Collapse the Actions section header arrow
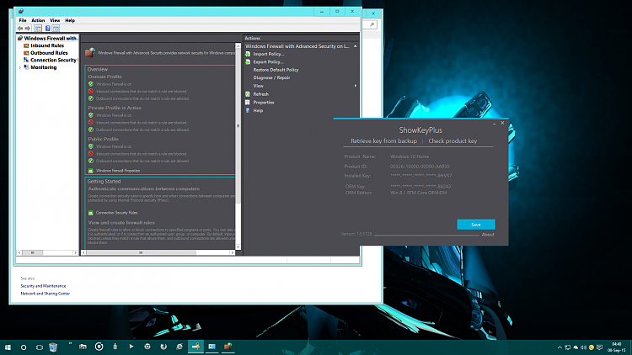 coord(355,46)
